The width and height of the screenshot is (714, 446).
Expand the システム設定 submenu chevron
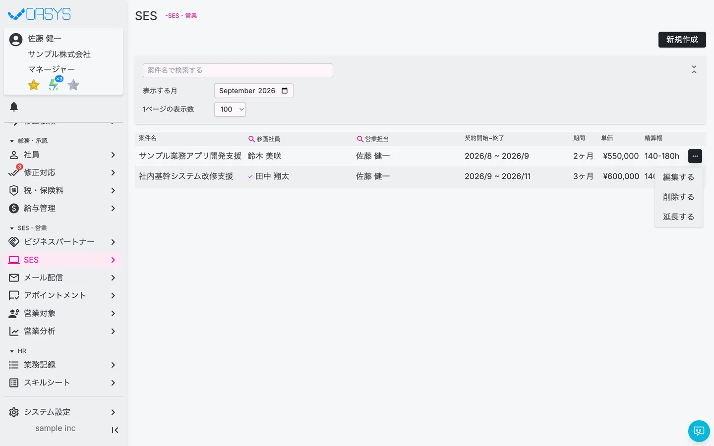pyautogui.click(x=113, y=412)
